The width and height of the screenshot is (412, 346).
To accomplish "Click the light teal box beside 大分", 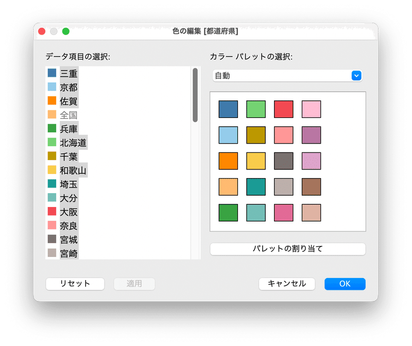I will (x=52, y=198).
